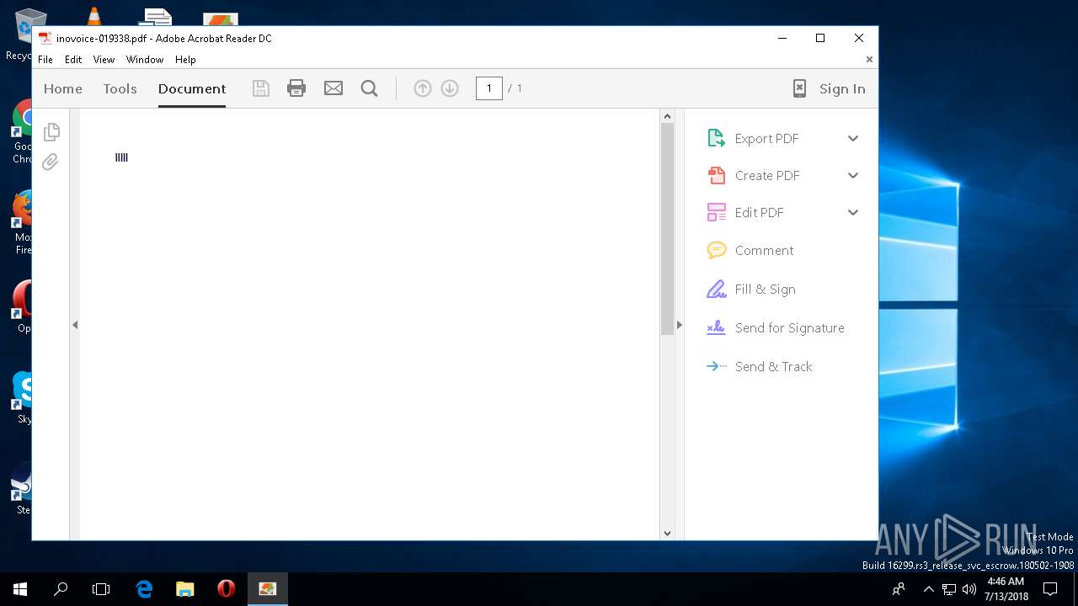This screenshot has height=606, width=1078.
Task: Click the Export PDF tool icon
Action: pos(716,138)
